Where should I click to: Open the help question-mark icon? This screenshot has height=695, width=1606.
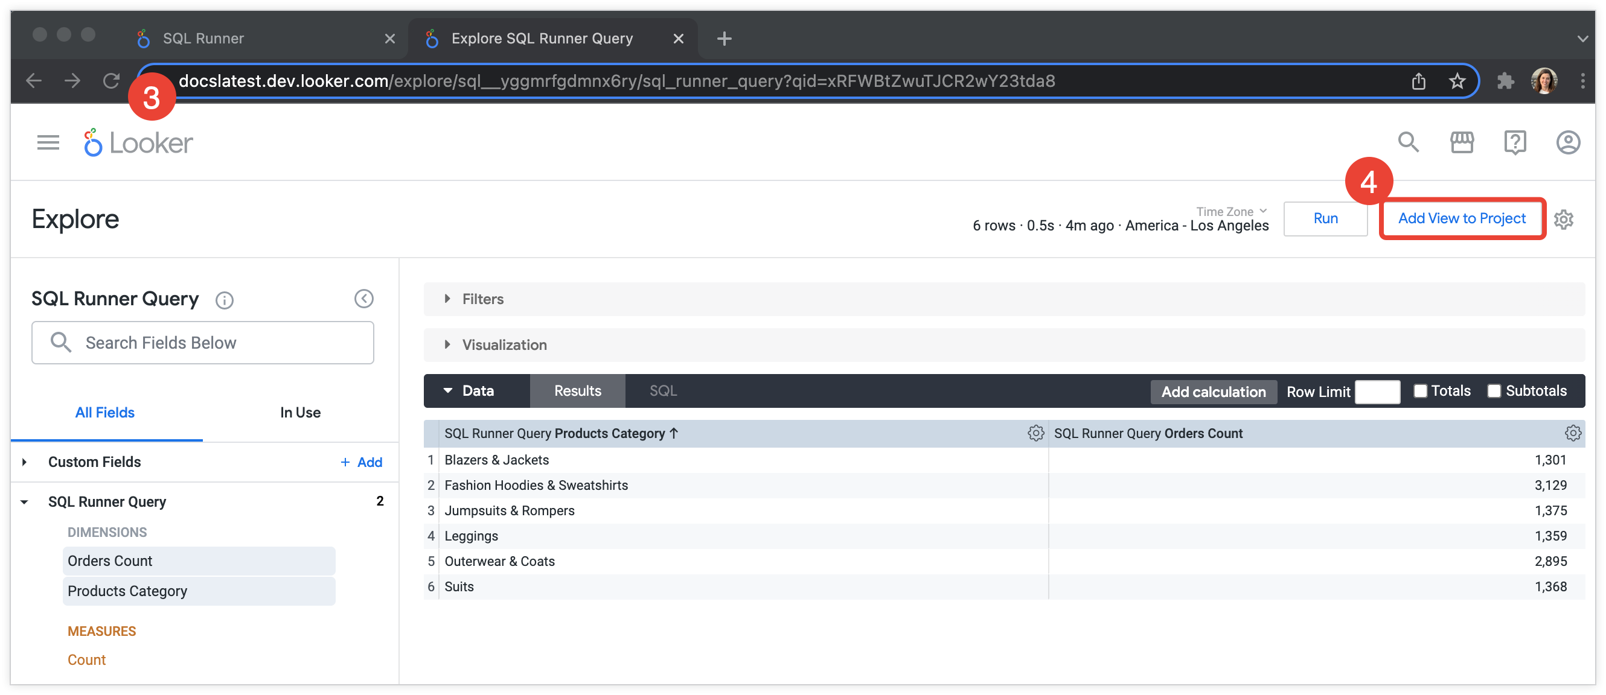point(1514,142)
